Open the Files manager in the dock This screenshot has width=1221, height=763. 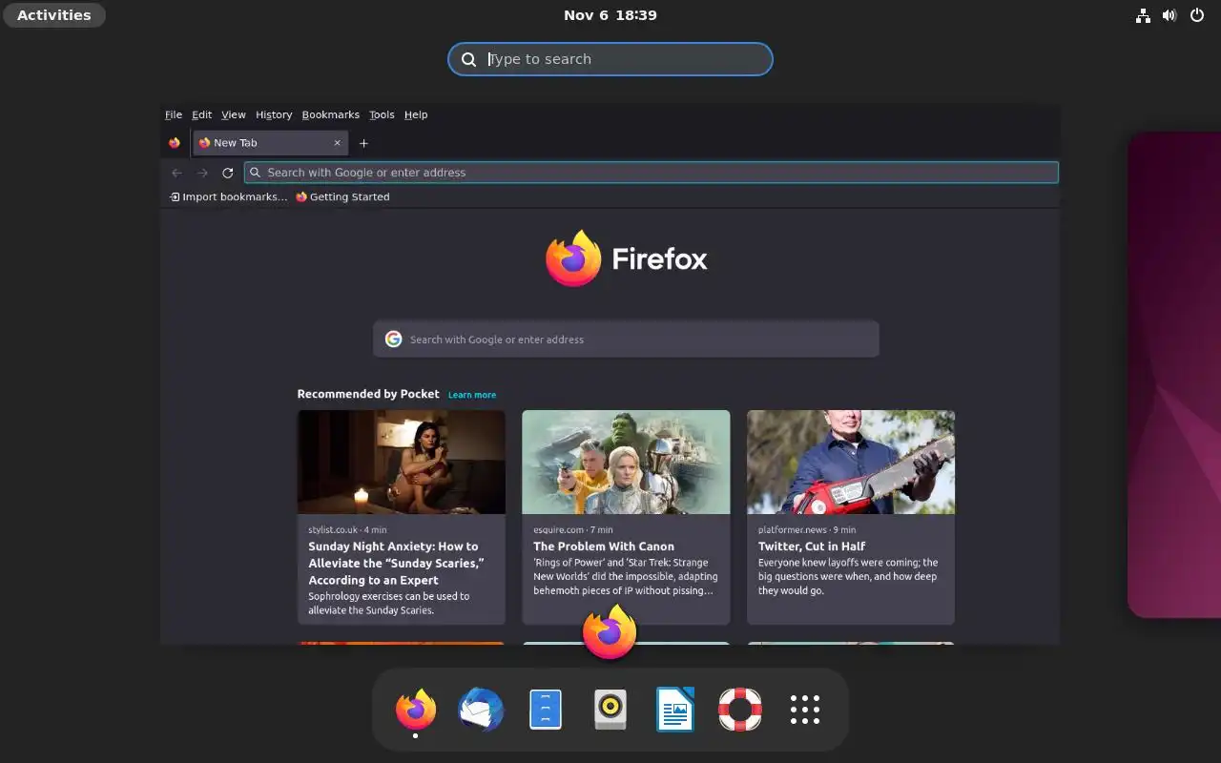click(546, 710)
